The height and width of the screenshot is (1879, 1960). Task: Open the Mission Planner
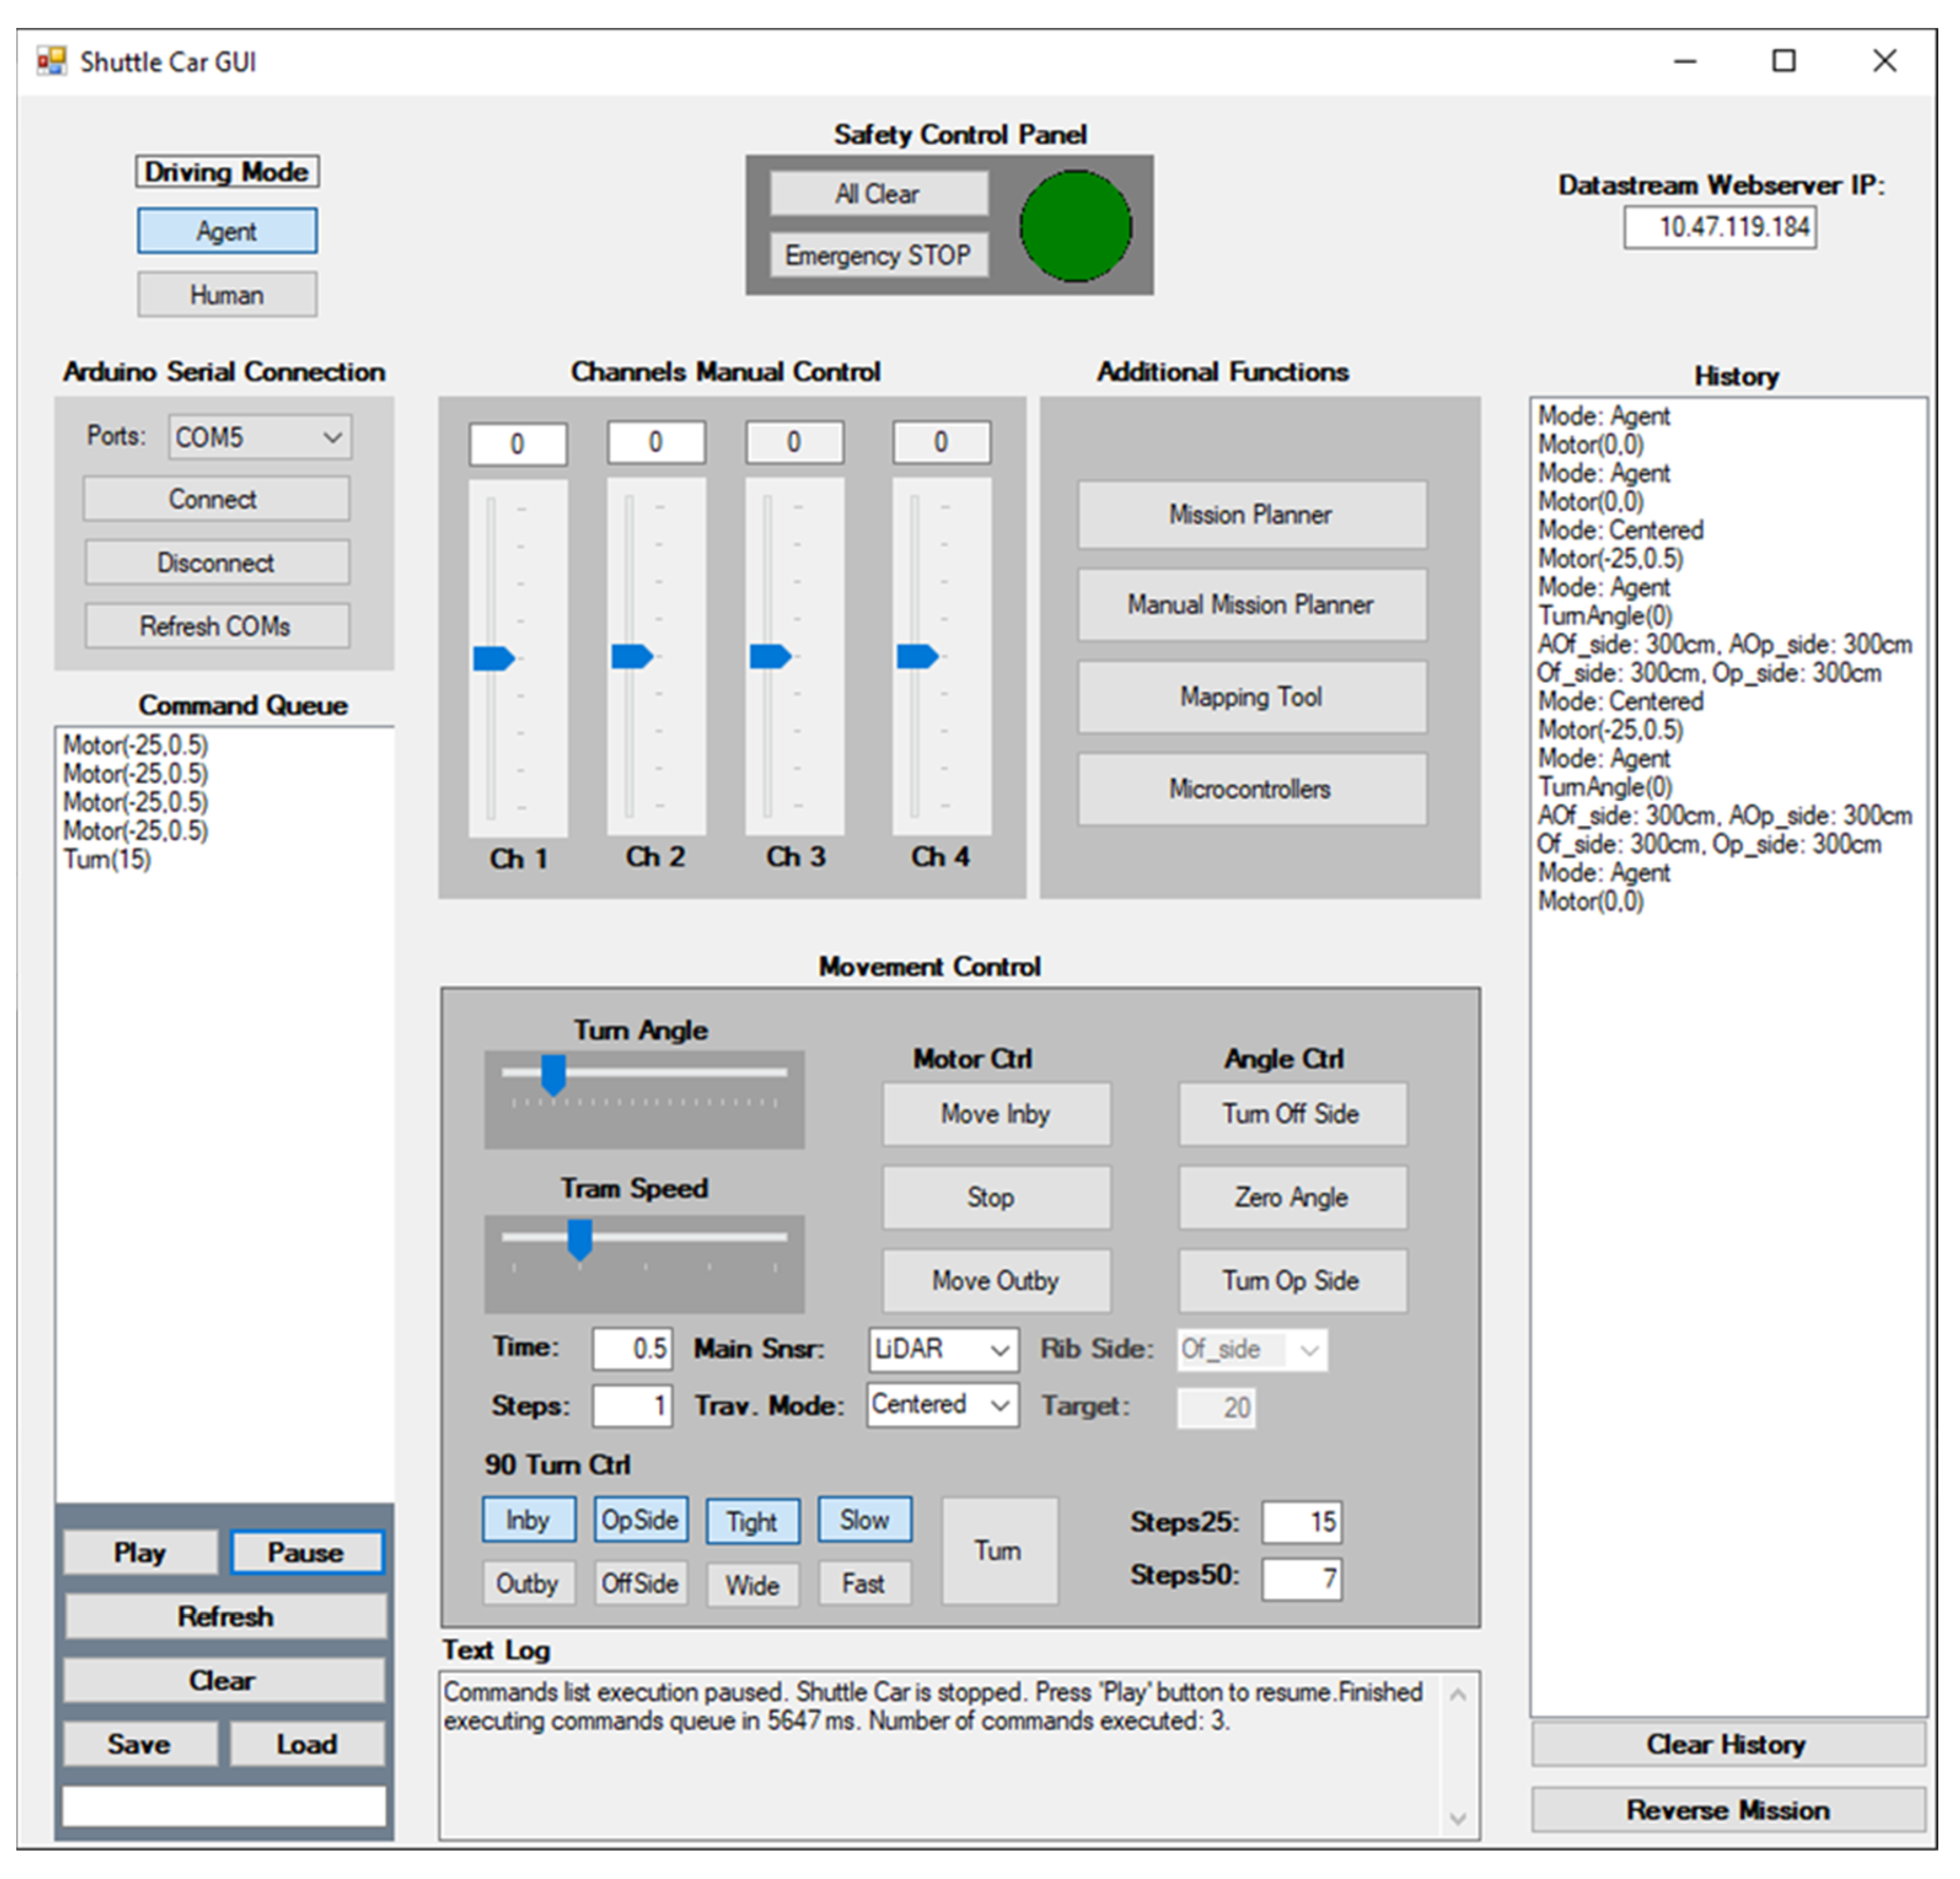point(1251,515)
